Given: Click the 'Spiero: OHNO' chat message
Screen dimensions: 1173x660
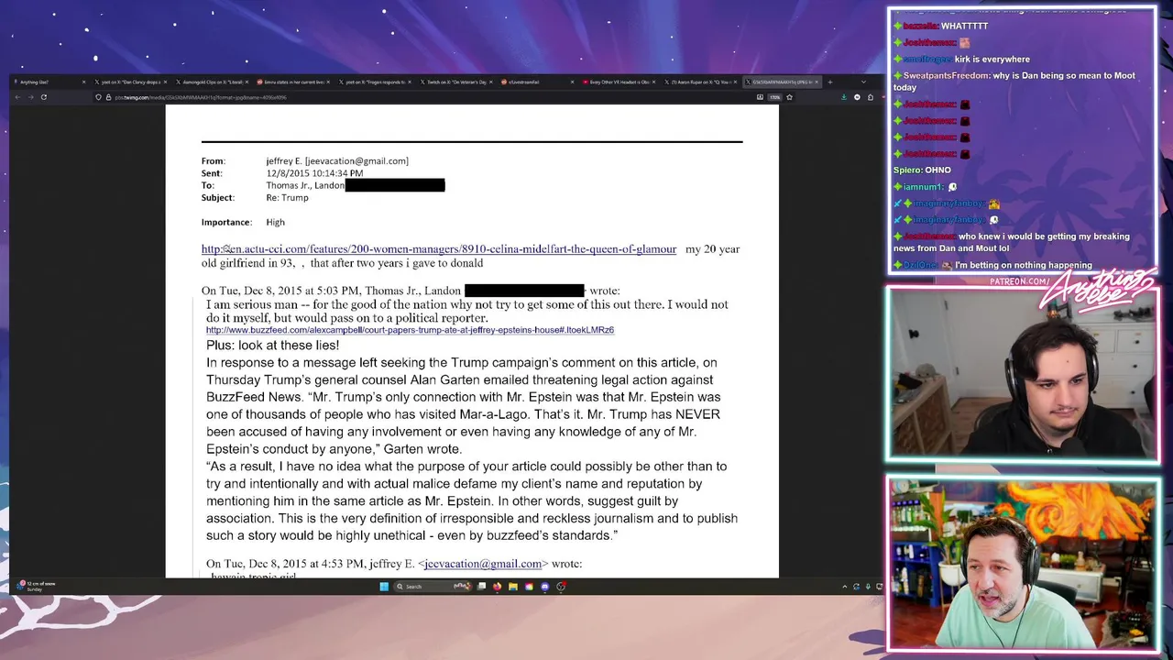Looking at the screenshot, I should [x=922, y=170].
